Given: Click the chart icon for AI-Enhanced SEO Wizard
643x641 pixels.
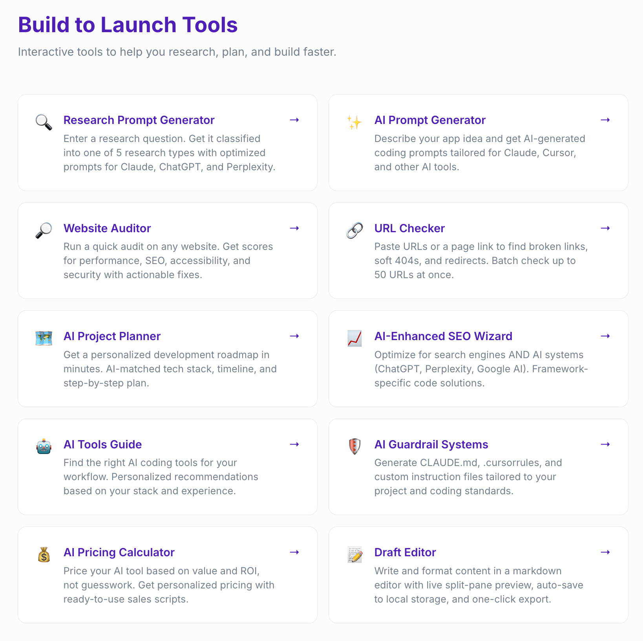Looking at the screenshot, I should tap(354, 338).
